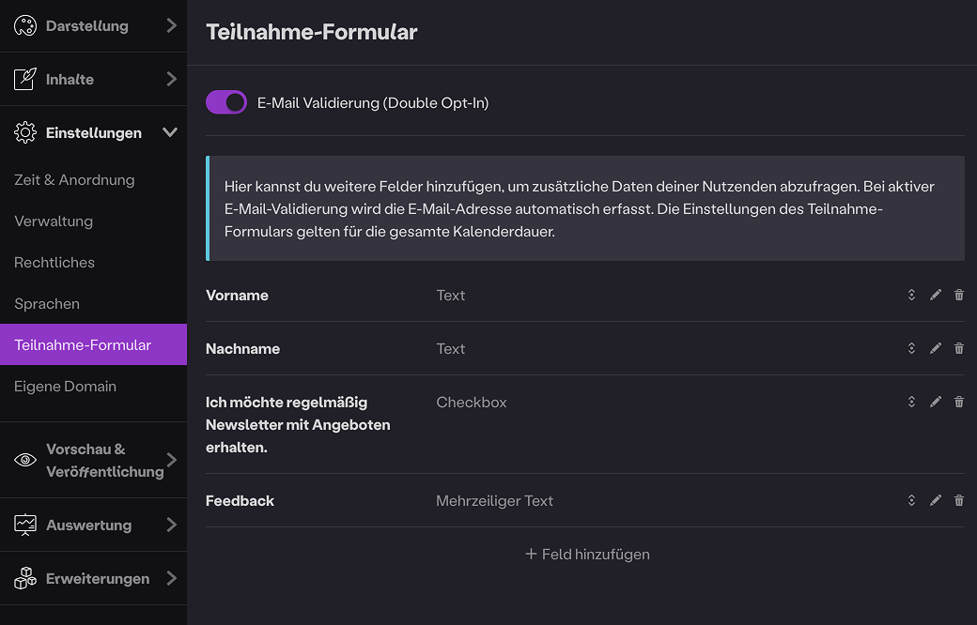Expand the Erweiterungen menu chevron
Screen dimensions: 977x625
click(171, 579)
